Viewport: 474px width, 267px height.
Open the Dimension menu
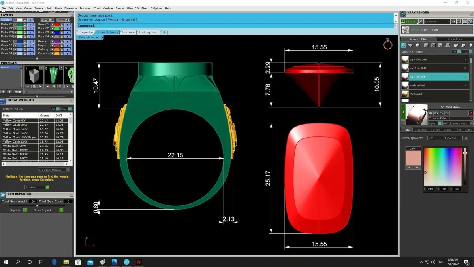(x=70, y=8)
